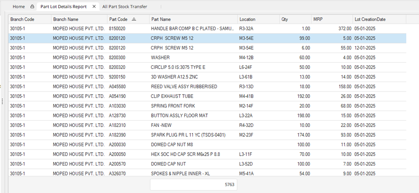Click the Branch Name column header
This screenshot has width=419, height=193.
[66, 19]
